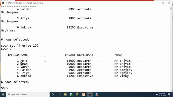Screen dimensions: 173x97
Task: Click the HEAD column header
Action: 118,55
